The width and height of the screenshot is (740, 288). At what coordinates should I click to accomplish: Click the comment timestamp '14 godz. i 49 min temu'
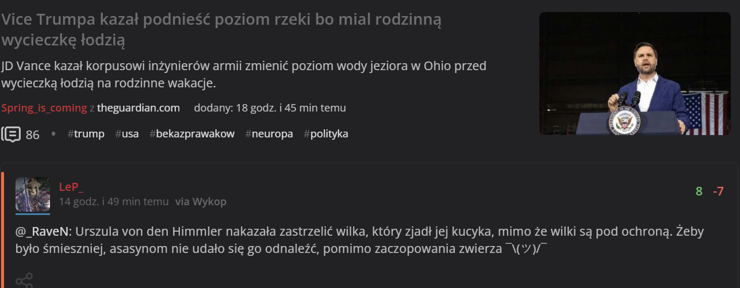(x=114, y=202)
